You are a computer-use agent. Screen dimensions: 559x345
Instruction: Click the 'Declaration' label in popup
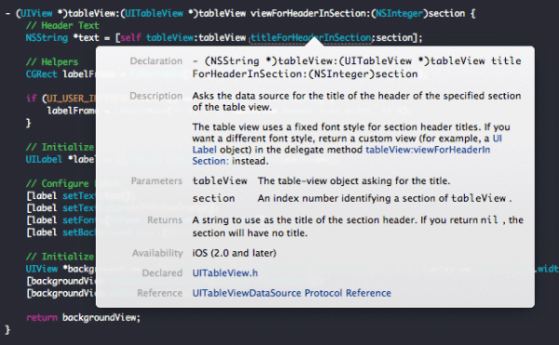coord(157,61)
